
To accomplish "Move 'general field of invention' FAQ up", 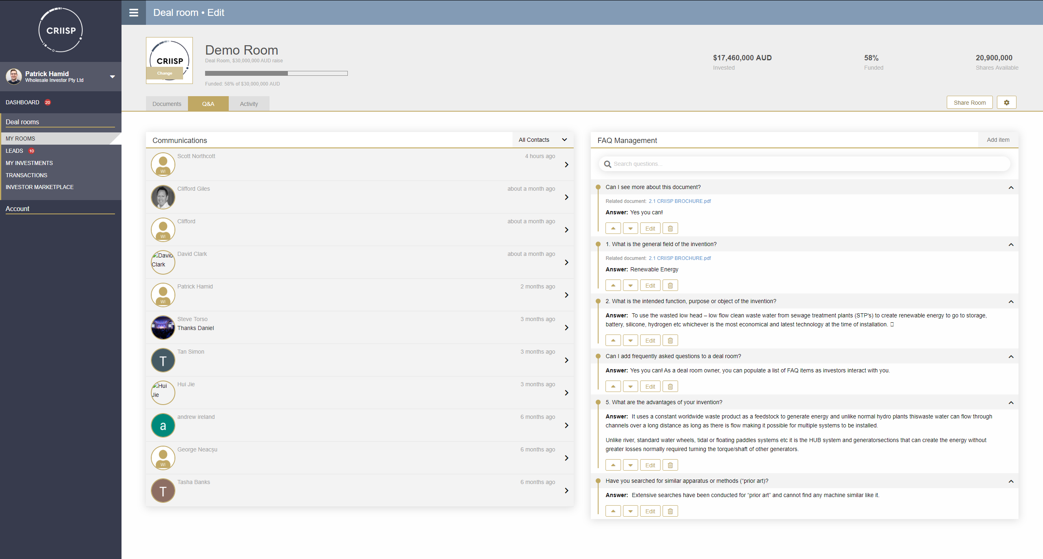I will click(613, 286).
